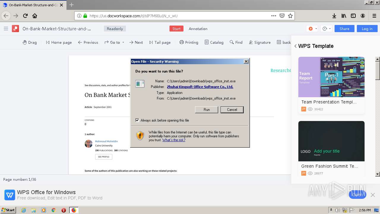Click the Open button in WPS banner
380x214 pixels.
coord(357,195)
